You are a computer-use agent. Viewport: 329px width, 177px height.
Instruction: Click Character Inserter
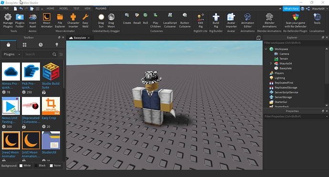point(73,20)
